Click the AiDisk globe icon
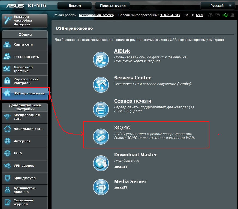This screenshot has height=209, width=238. coord(101,59)
